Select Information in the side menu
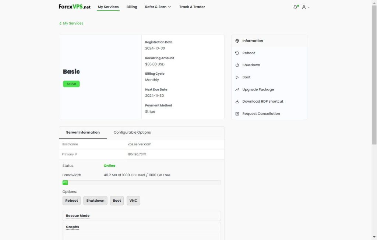Image resolution: width=377 pixels, height=240 pixels. (x=269, y=41)
